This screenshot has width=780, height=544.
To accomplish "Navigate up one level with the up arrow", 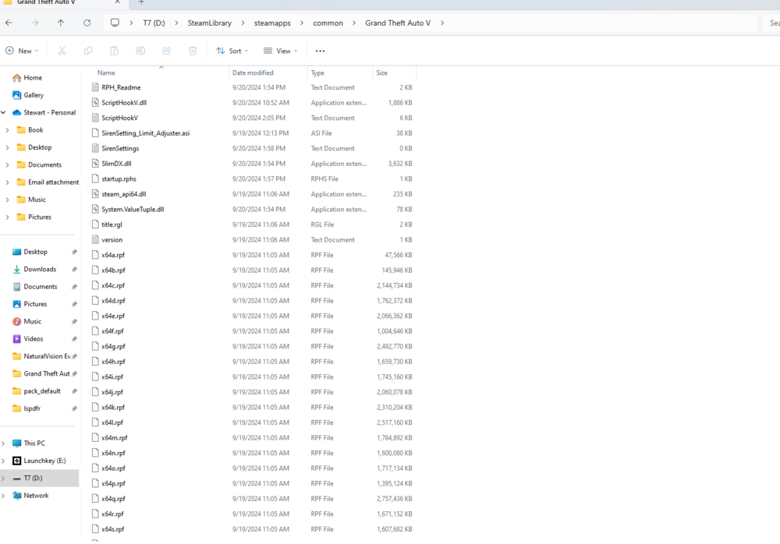I will click(60, 23).
